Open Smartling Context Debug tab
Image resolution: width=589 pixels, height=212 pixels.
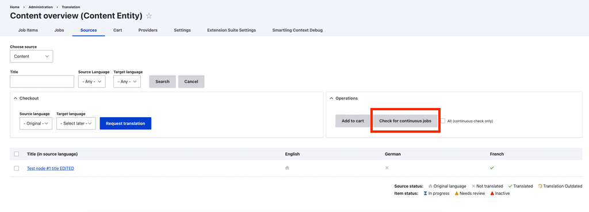(x=297, y=30)
